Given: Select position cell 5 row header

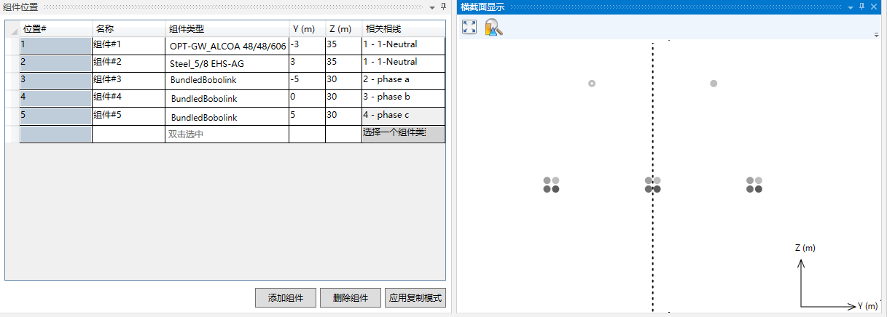Looking at the screenshot, I should (x=56, y=116).
